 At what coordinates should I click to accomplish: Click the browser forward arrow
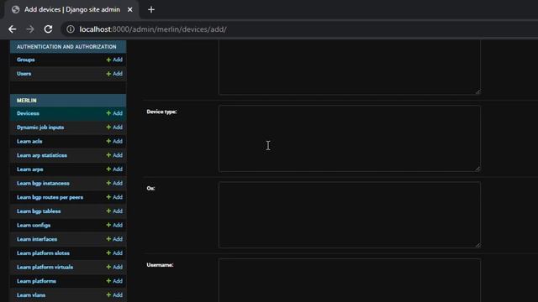pos(30,29)
